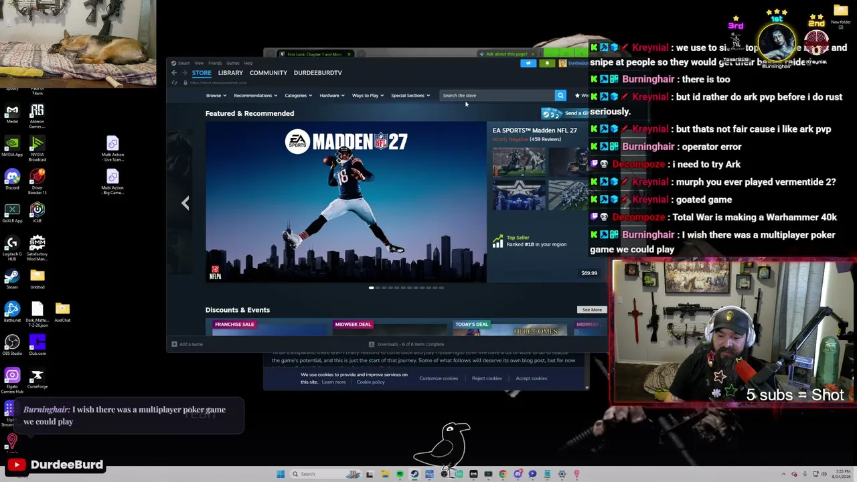Open the Madden NFL 27 featured banner
Viewport: 857px width, 482px height.
(346, 202)
